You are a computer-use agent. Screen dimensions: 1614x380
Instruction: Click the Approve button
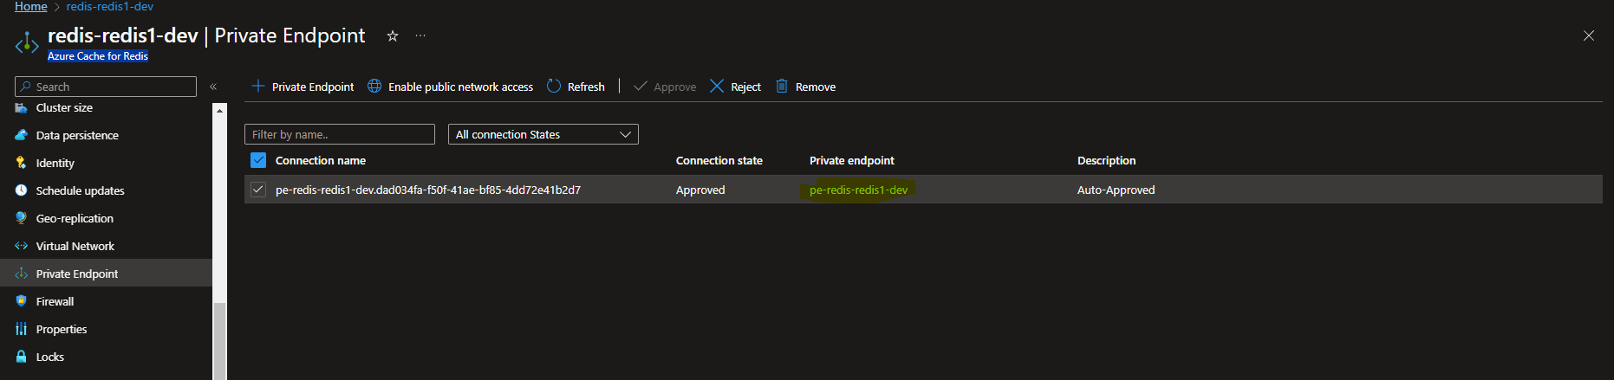pyautogui.click(x=665, y=87)
